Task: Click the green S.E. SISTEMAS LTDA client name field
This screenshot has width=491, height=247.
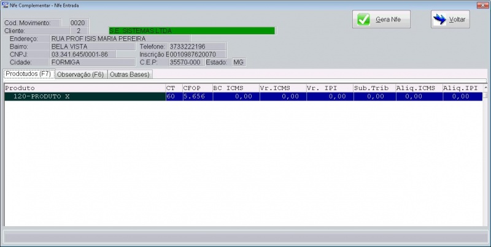Action: point(191,31)
